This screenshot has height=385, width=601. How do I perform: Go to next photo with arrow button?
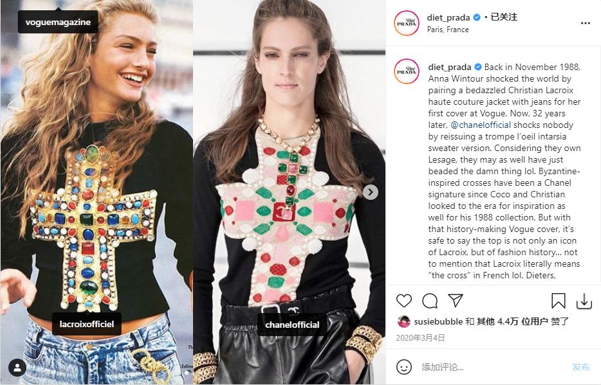370,192
